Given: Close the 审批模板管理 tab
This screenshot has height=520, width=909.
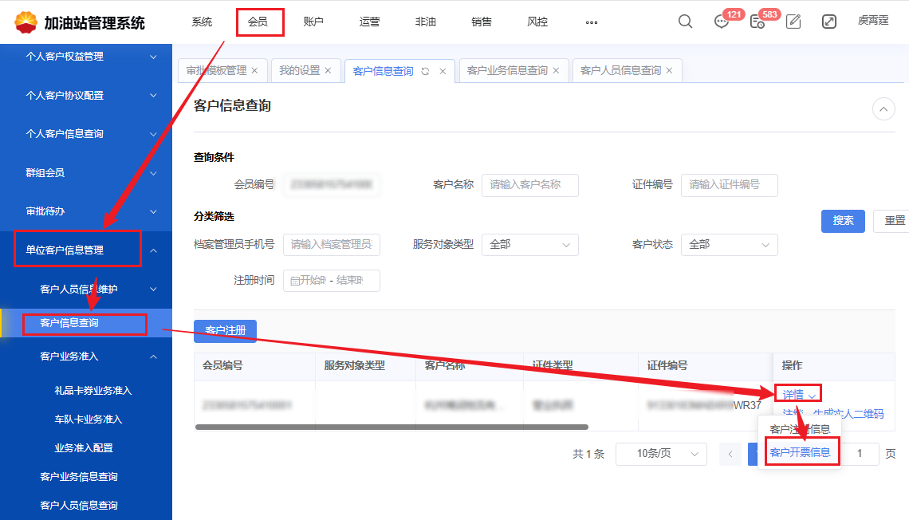Looking at the screenshot, I should (254, 71).
